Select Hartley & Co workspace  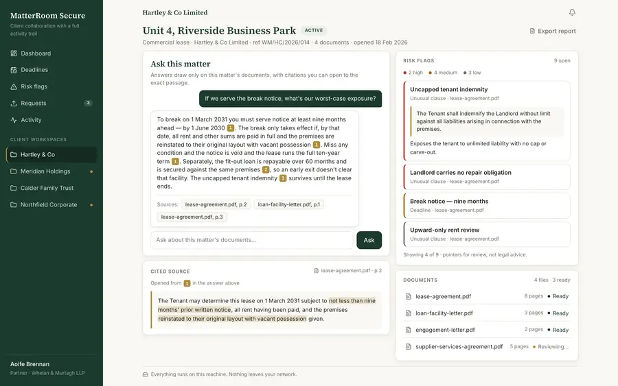51,155
